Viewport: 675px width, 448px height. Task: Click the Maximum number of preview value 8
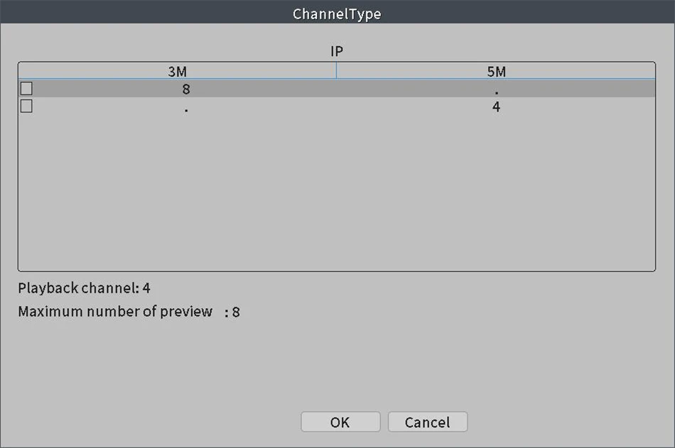[236, 312]
